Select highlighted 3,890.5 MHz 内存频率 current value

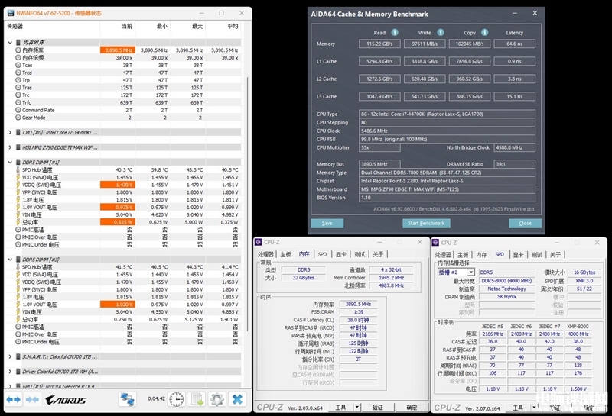[118, 50]
